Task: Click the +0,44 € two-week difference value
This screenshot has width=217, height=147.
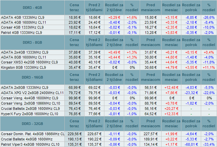Action: click(114, 57)
